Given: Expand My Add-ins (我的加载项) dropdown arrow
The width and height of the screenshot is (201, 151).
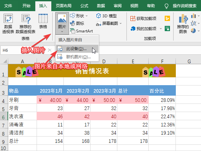Looking at the screenshot, I should point(161,28).
